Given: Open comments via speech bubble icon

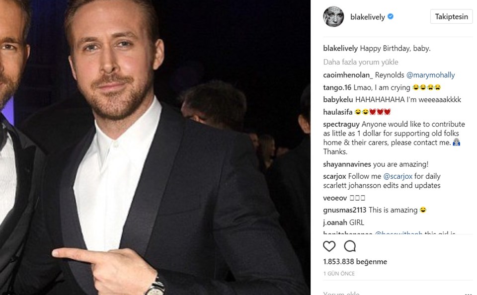Looking at the screenshot, I should [350, 246].
